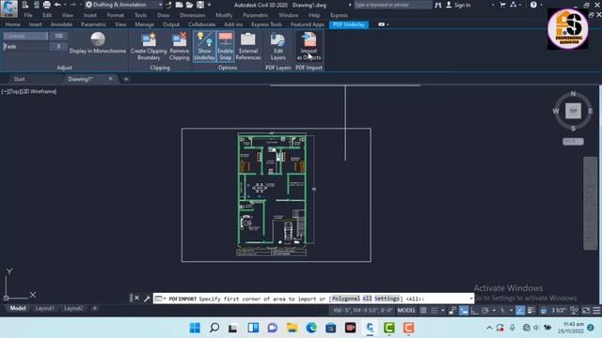Screen dimensions: 602x338
Task: Open File Explorer from taskbar
Action: coord(292,328)
